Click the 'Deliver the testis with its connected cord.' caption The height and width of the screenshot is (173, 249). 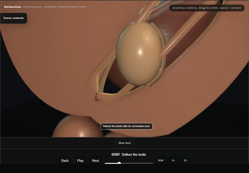(x=126, y=126)
